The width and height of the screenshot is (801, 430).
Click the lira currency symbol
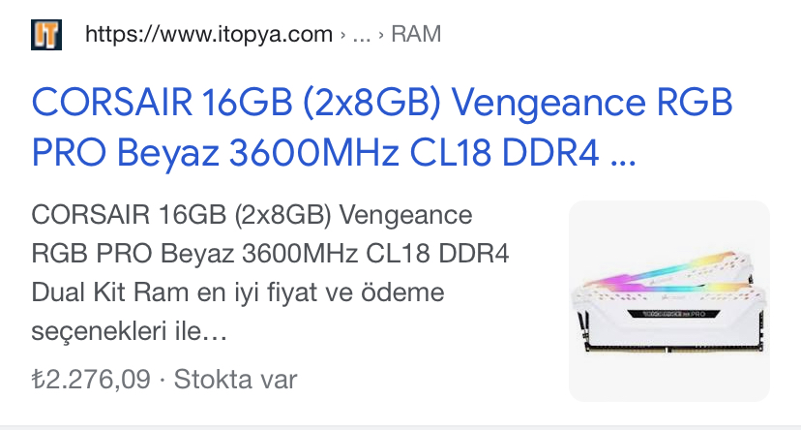coord(38,380)
